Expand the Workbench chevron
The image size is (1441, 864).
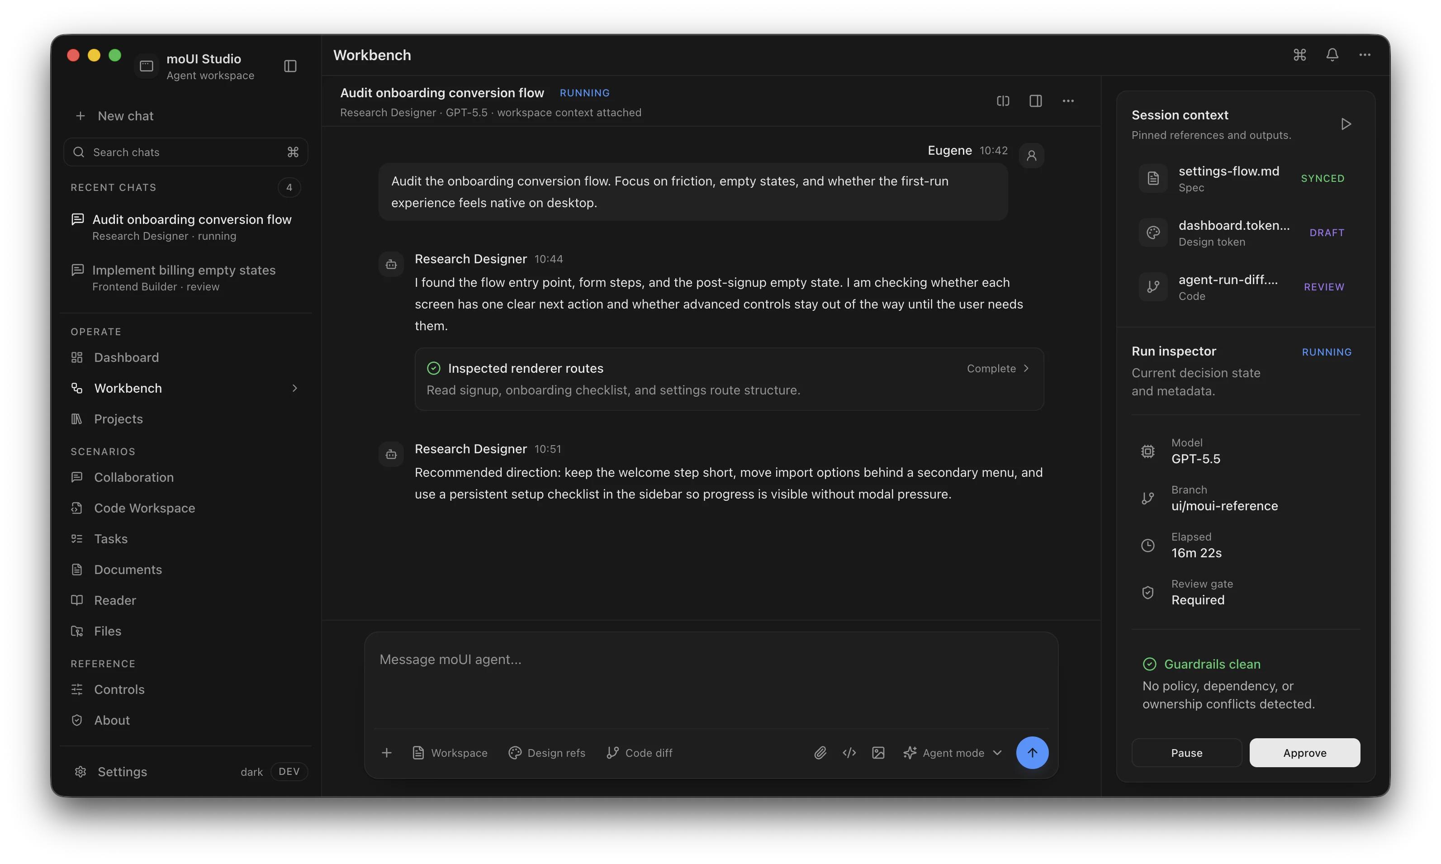(x=294, y=388)
